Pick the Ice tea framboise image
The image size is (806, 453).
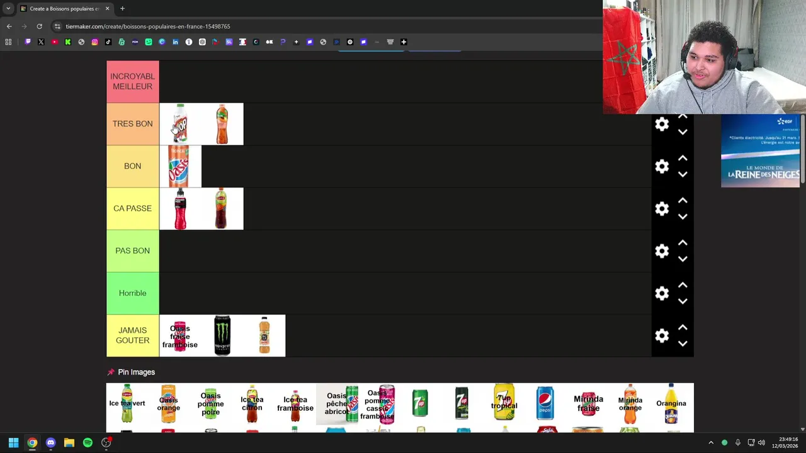(295, 403)
